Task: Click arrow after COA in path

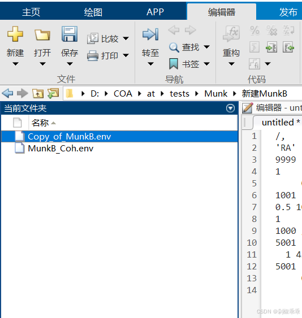Action: 140,94
